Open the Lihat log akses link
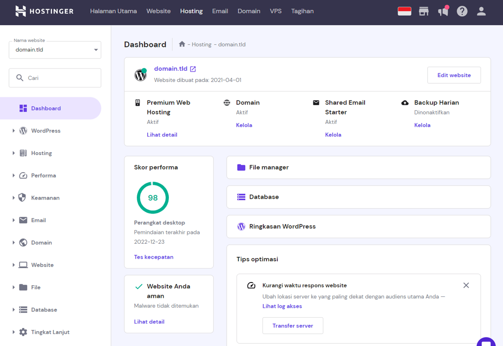The width and height of the screenshot is (503, 346). point(282,306)
